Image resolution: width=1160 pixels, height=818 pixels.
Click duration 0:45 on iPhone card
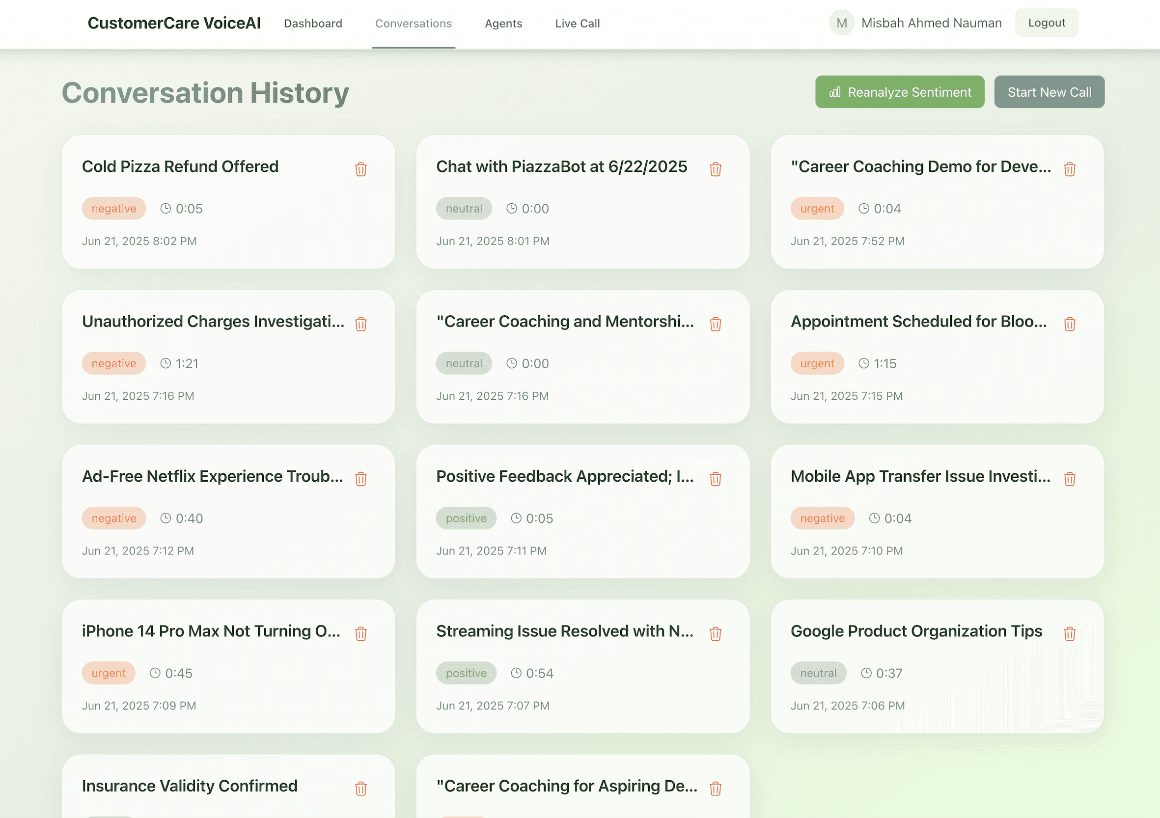pos(179,673)
